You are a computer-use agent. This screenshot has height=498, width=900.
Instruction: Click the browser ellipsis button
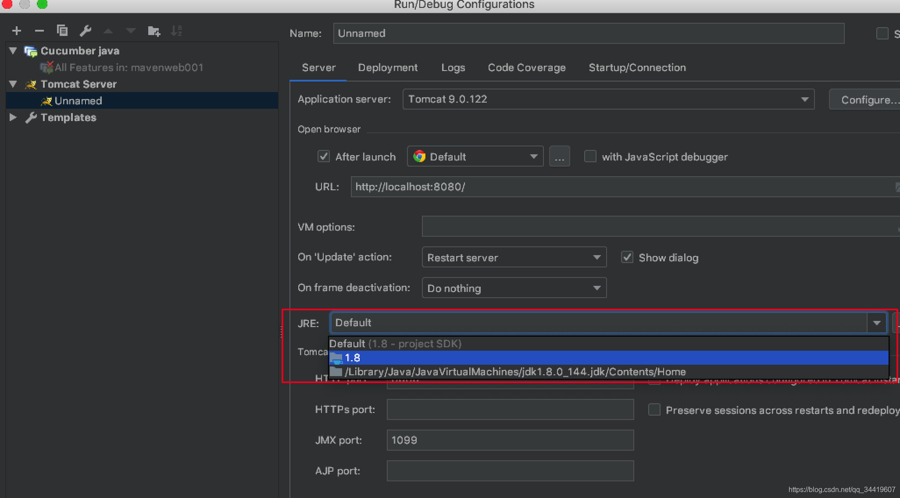pos(560,157)
